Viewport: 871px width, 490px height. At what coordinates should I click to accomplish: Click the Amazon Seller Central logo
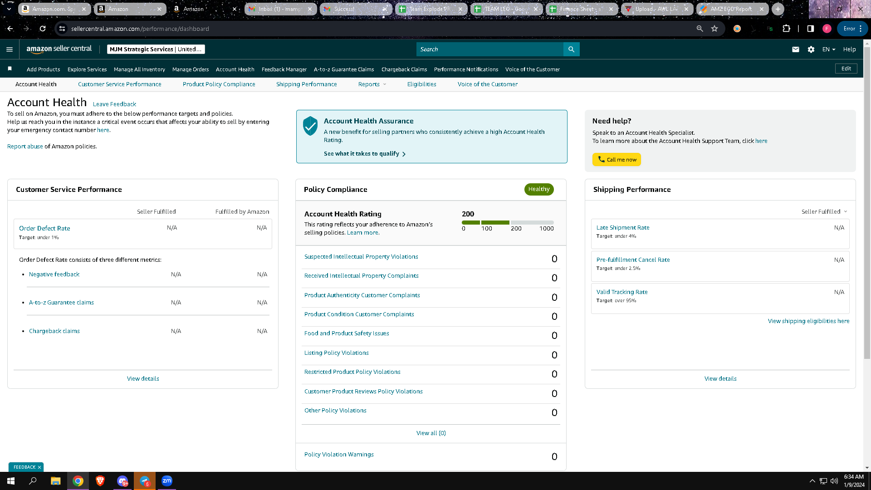pyautogui.click(x=59, y=49)
